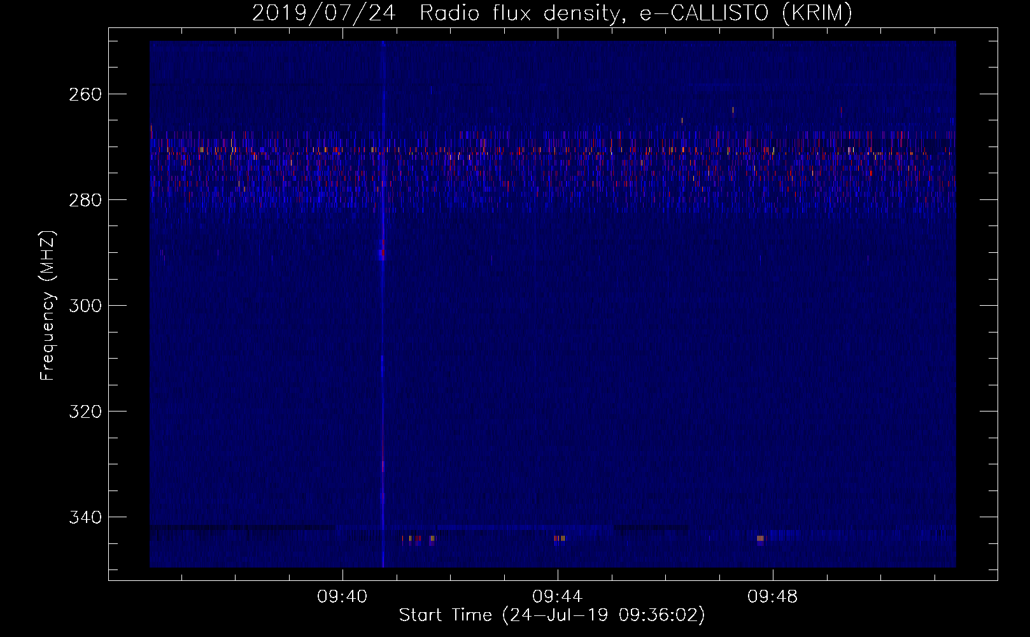Click the plot title "2019/07/24 Radio flux density, e-CALLISTO (KRIM)"
Screen dimensions: 1030x637
(552, 13)
